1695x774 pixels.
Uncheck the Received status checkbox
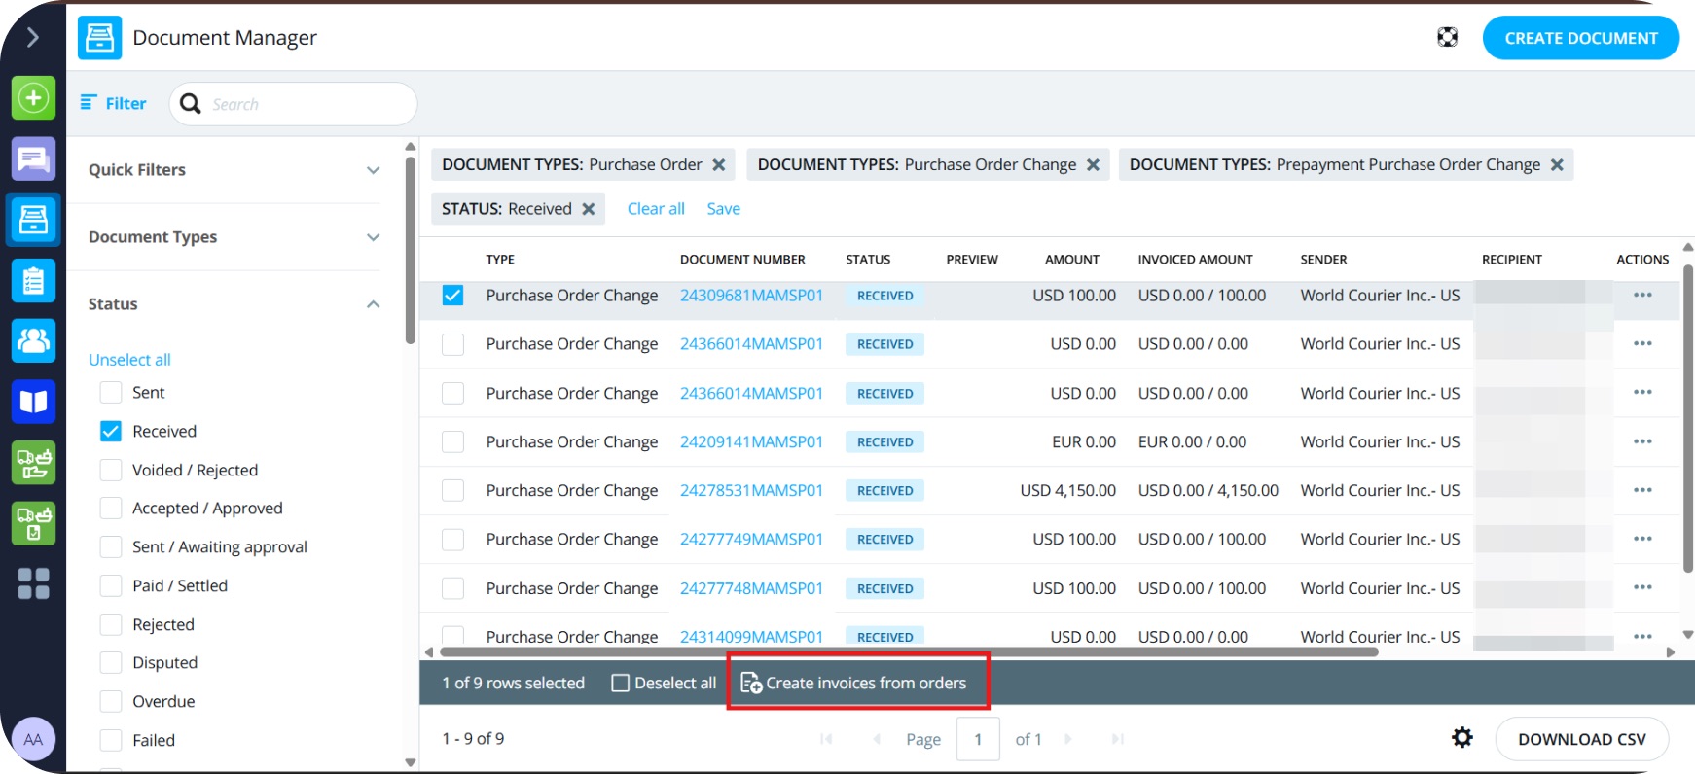pos(111,431)
